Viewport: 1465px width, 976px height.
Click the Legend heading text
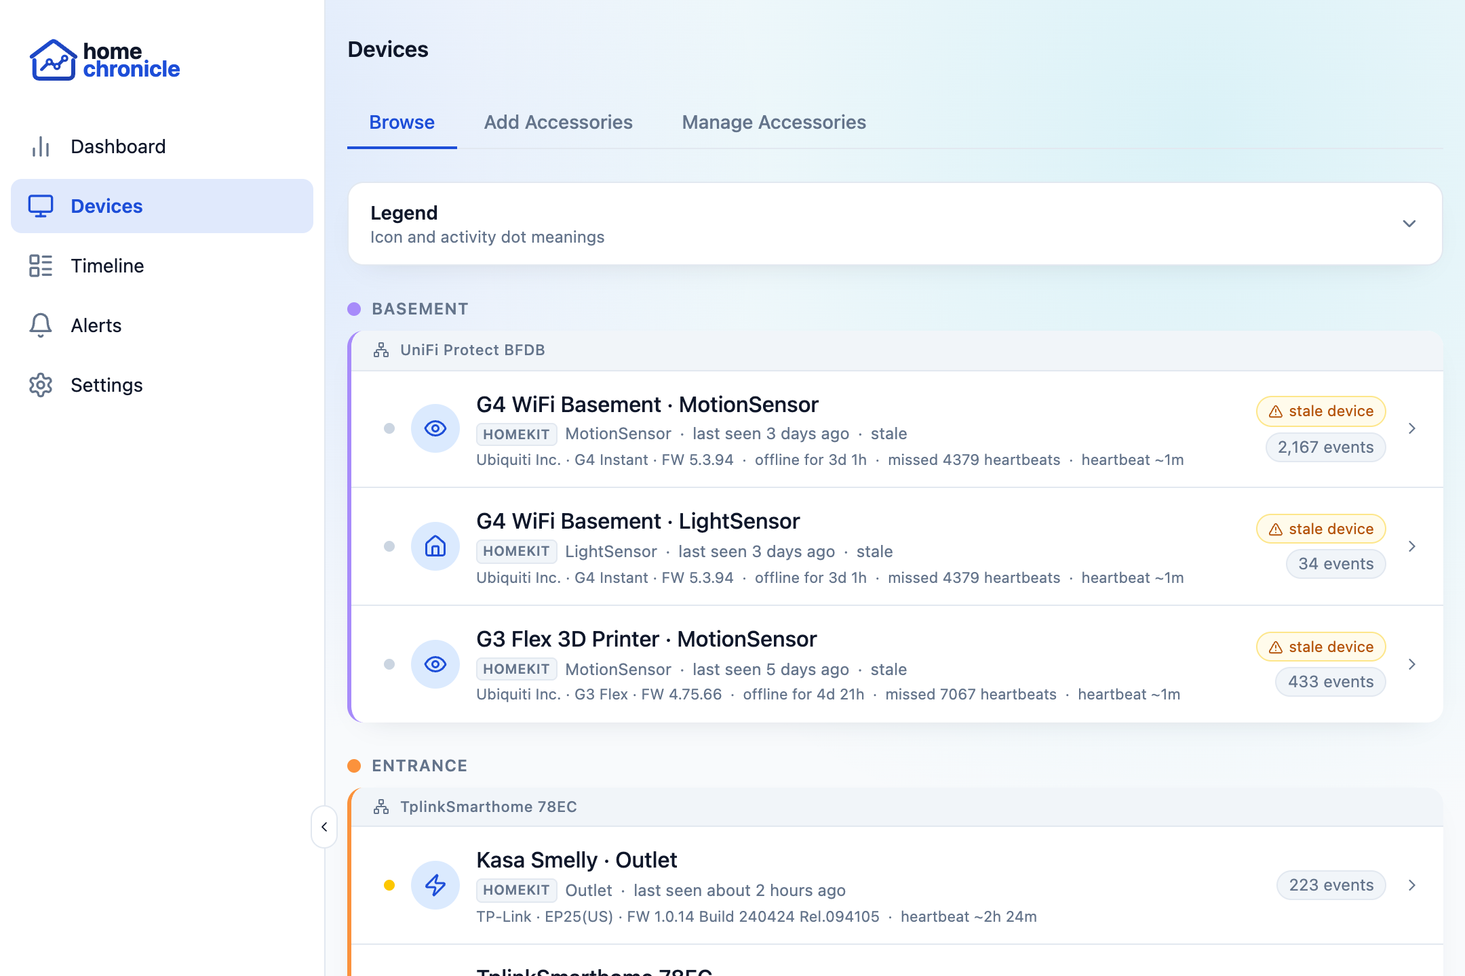(404, 213)
